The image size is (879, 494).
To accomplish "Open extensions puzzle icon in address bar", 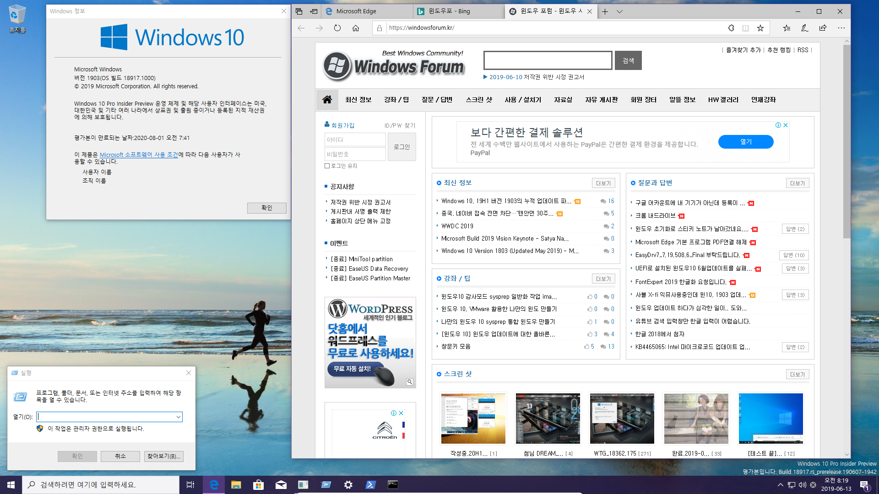I will (731, 28).
